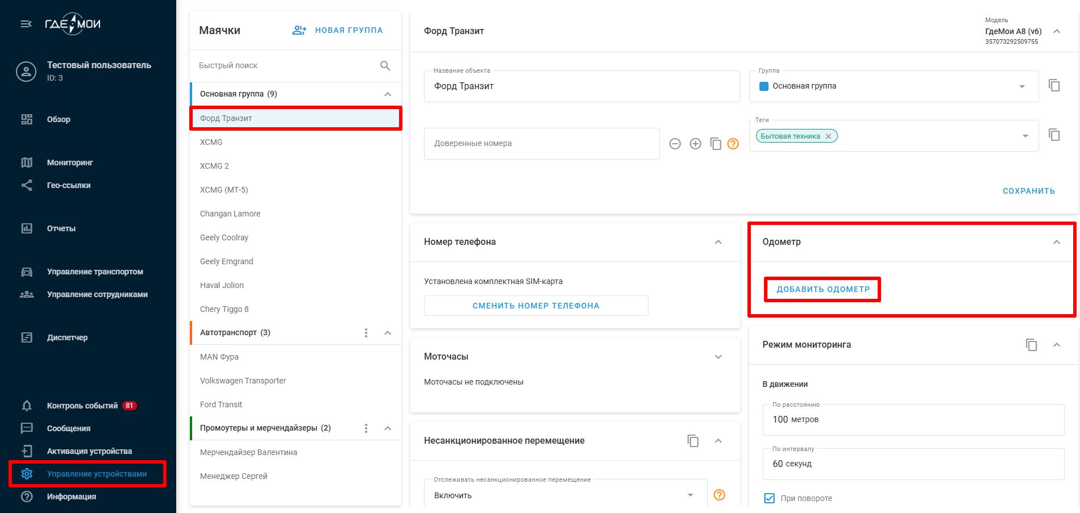Click the user avatar icon
Image resolution: width=1080 pixels, height=513 pixels.
[26, 72]
